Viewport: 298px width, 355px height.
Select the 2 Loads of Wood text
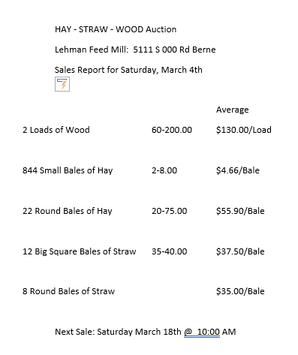[56, 130]
